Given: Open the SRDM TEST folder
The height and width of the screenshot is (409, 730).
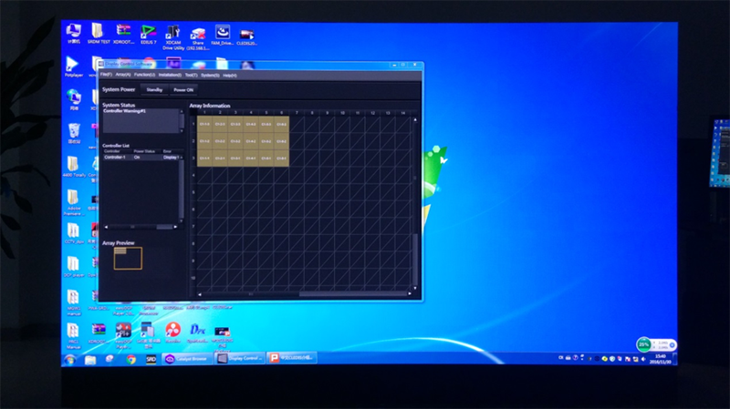Looking at the screenshot, I should (x=98, y=35).
